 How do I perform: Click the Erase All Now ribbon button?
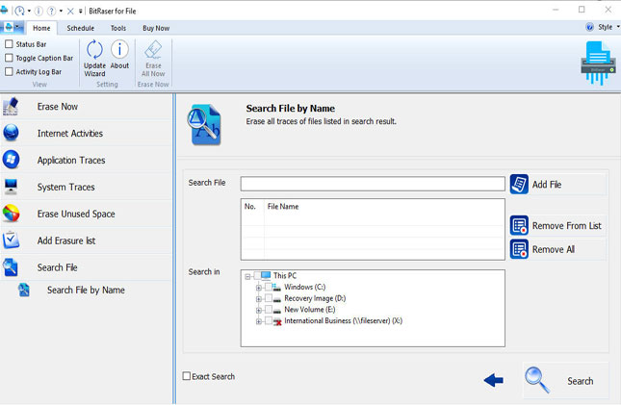pos(153,58)
